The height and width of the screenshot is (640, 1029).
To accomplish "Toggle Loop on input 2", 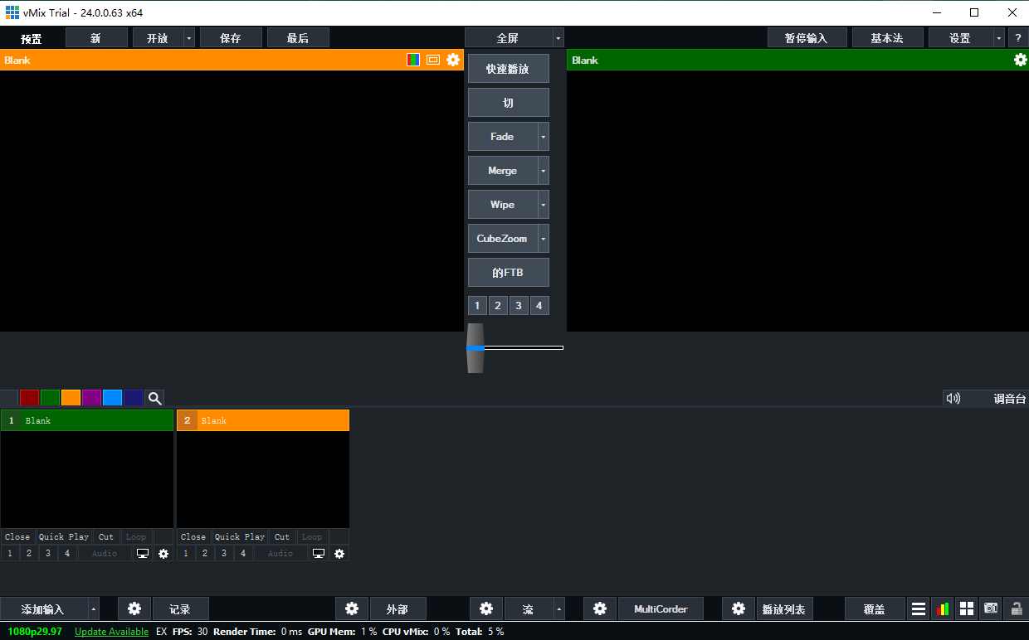I will 312,536.
